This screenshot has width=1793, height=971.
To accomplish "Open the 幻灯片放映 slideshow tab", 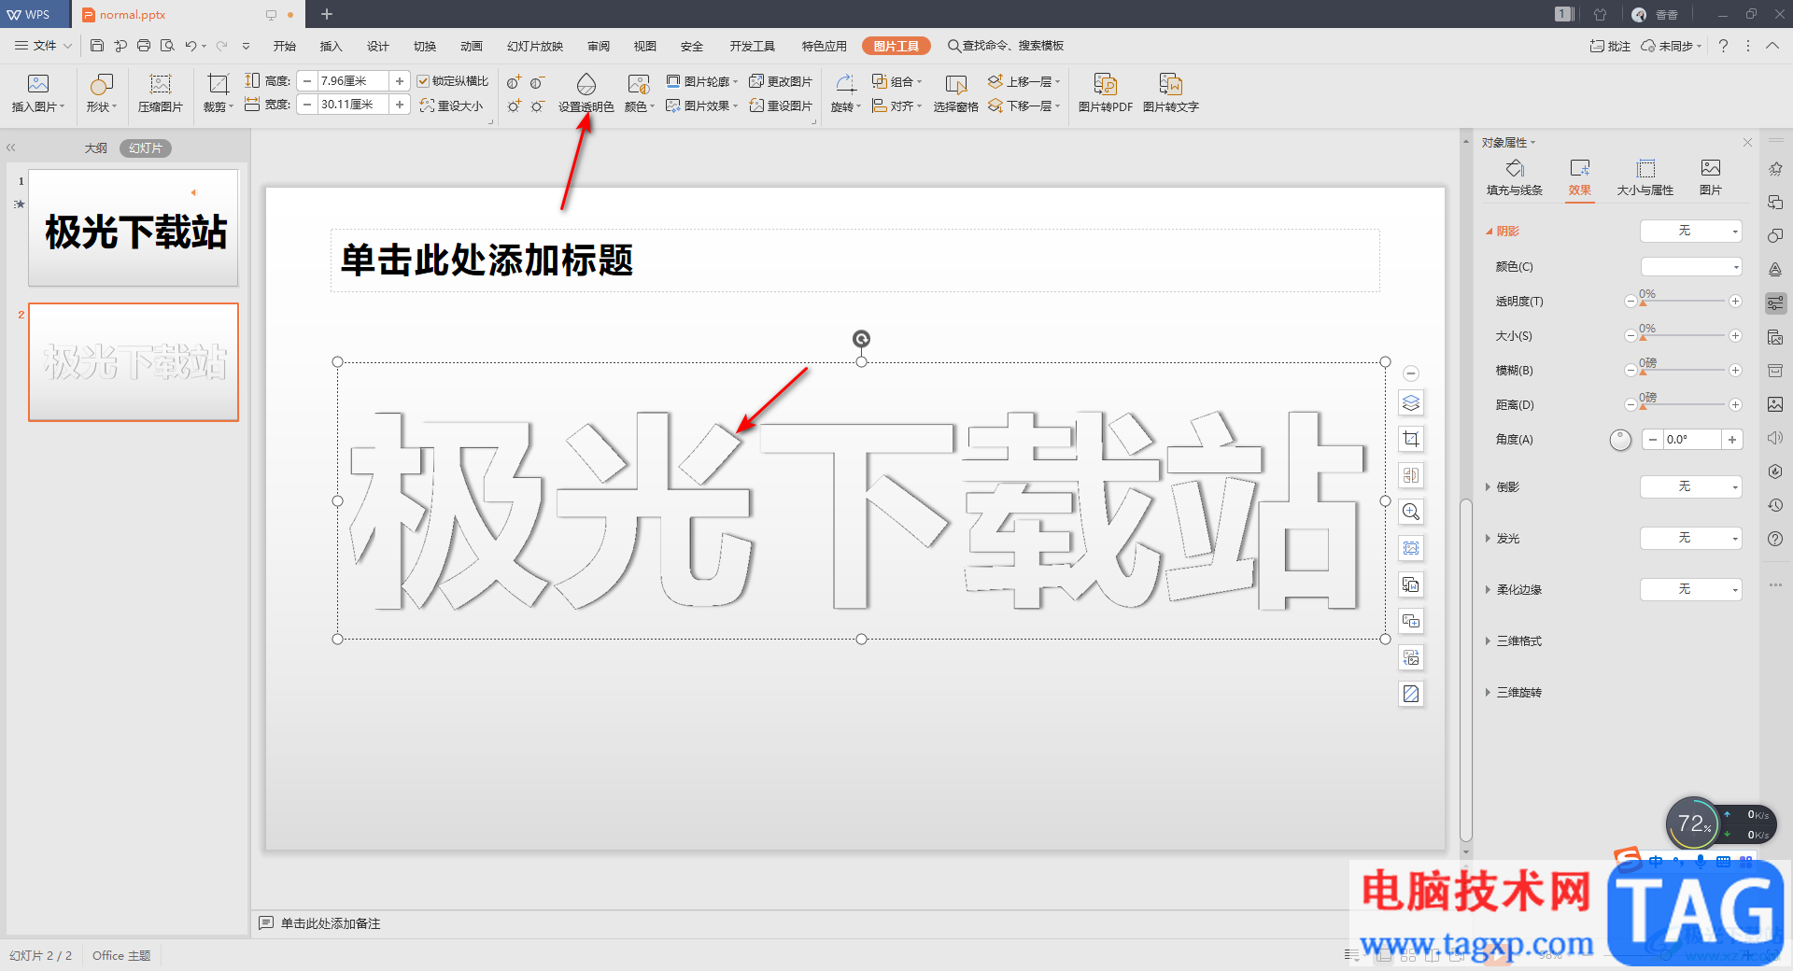I will tap(535, 46).
